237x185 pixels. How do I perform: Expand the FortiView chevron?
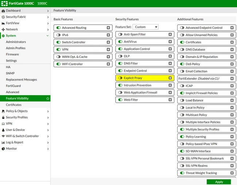click(x=48, y=23)
